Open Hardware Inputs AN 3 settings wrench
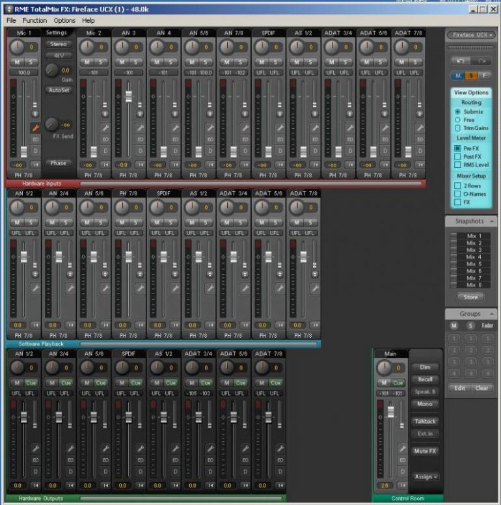Screen dimensions: 501x505 141,128
